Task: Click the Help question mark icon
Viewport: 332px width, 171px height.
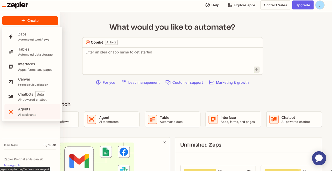Action: pos(208,5)
